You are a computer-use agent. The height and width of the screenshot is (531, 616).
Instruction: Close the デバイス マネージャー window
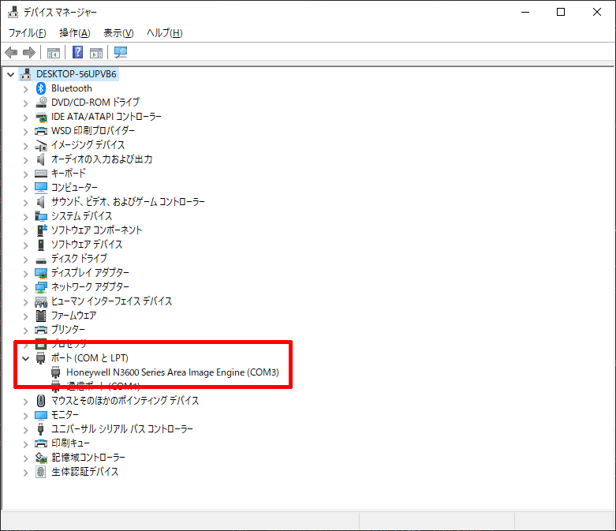tap(597, 12)
